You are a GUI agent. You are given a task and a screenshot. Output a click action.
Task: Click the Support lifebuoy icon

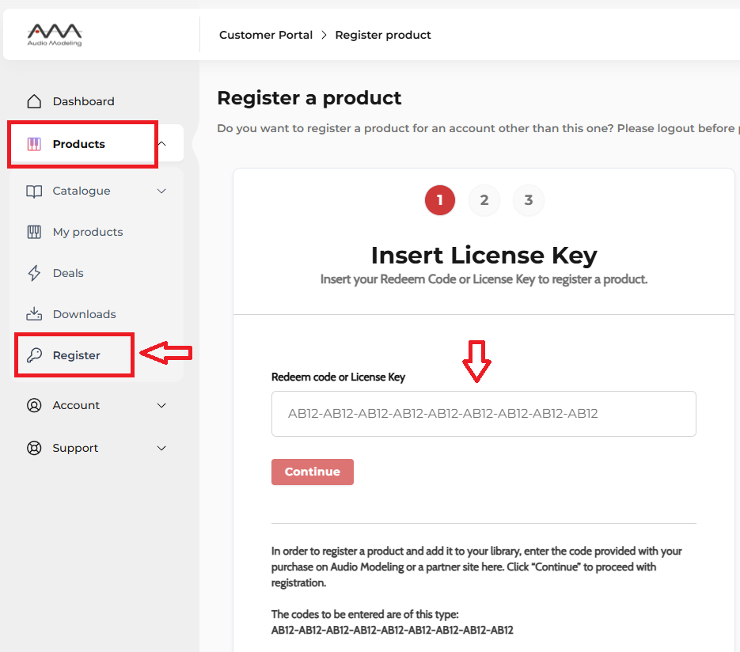(34, 448)
